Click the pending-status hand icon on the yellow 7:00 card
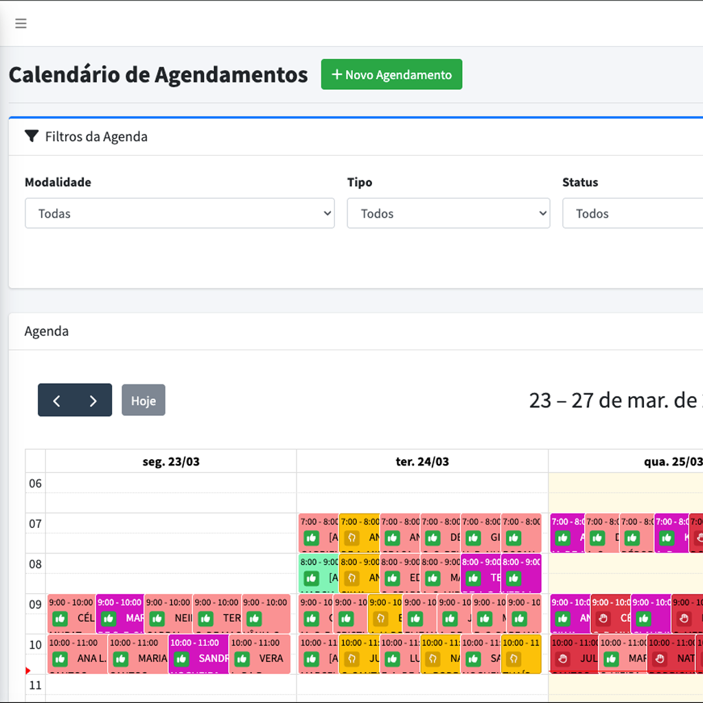The image size is (703, 703). (x=352, y=538)
